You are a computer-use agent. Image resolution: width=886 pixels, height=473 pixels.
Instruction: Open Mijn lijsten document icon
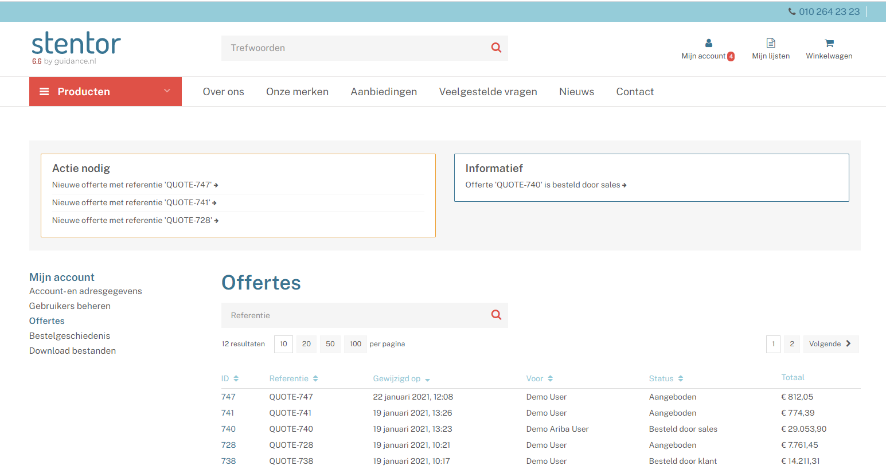771,43
